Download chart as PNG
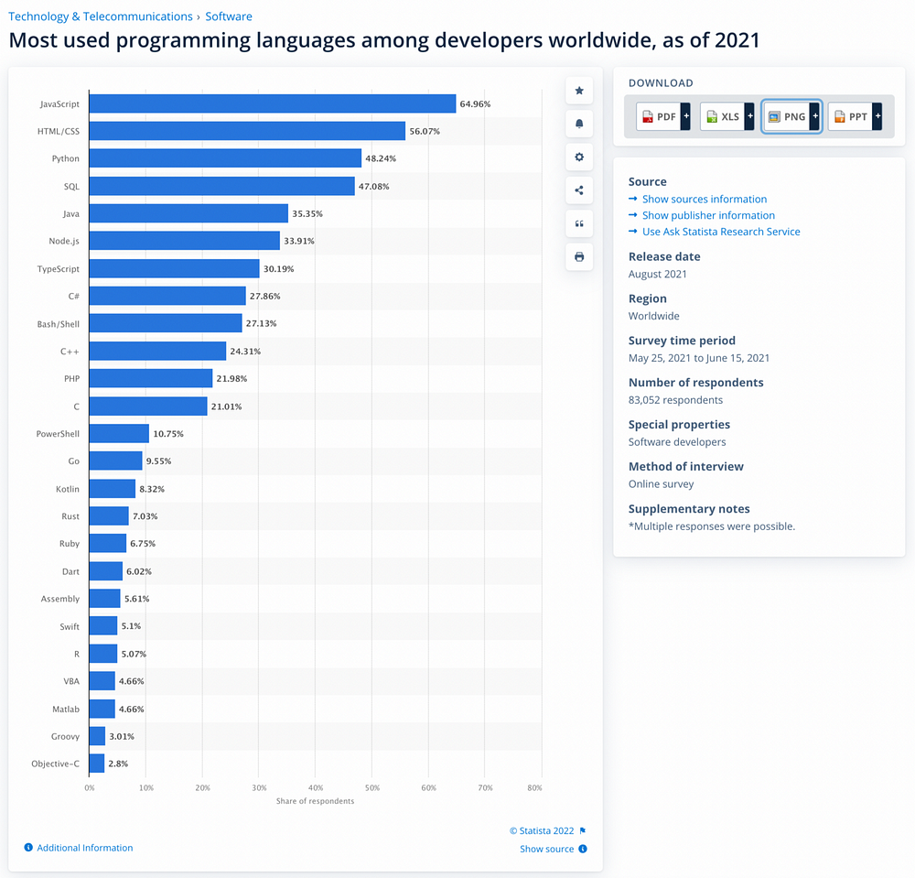This screenshot has height=878, width=915. point(786,117)
